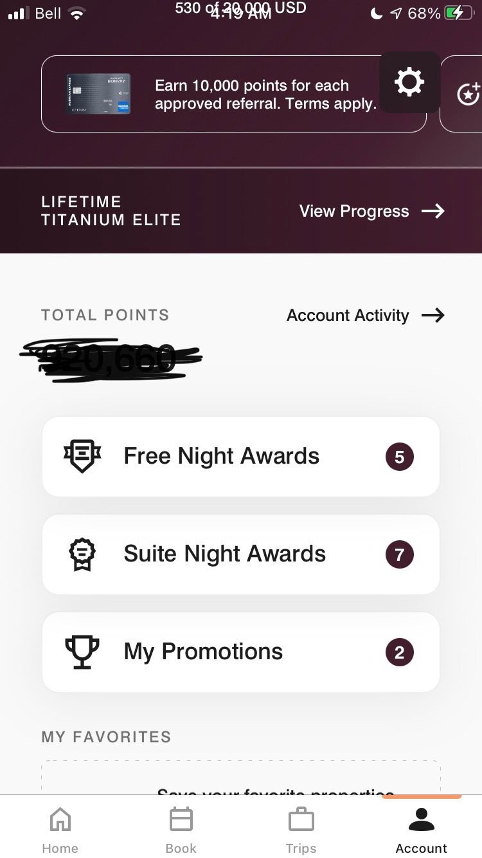Tap the Home house icon
The width and height of the screenshot is (482, 858).
[x=60, y=820]
